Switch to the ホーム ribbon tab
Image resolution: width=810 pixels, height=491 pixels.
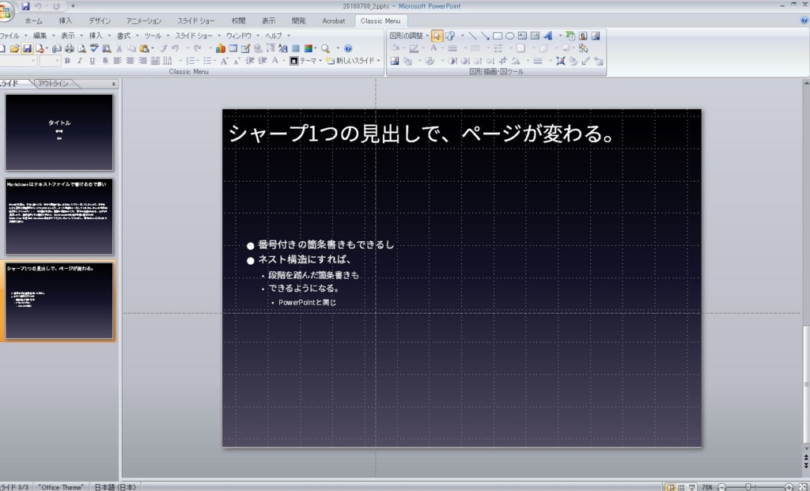pos(33,21)
